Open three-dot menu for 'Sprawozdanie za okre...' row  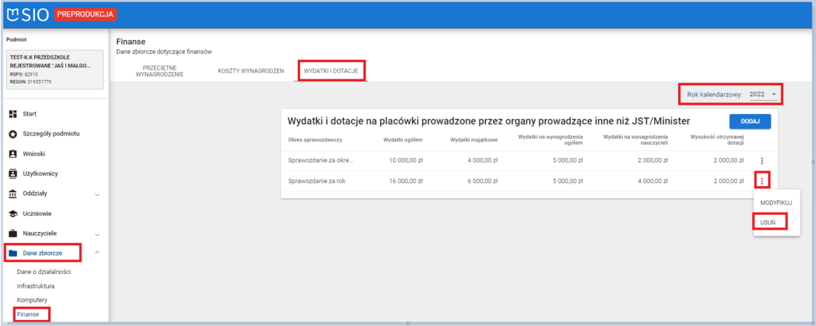click(762, 162)
